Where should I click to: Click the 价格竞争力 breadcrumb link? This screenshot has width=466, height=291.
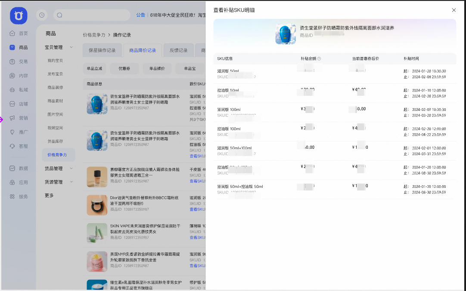click(94, 35)
